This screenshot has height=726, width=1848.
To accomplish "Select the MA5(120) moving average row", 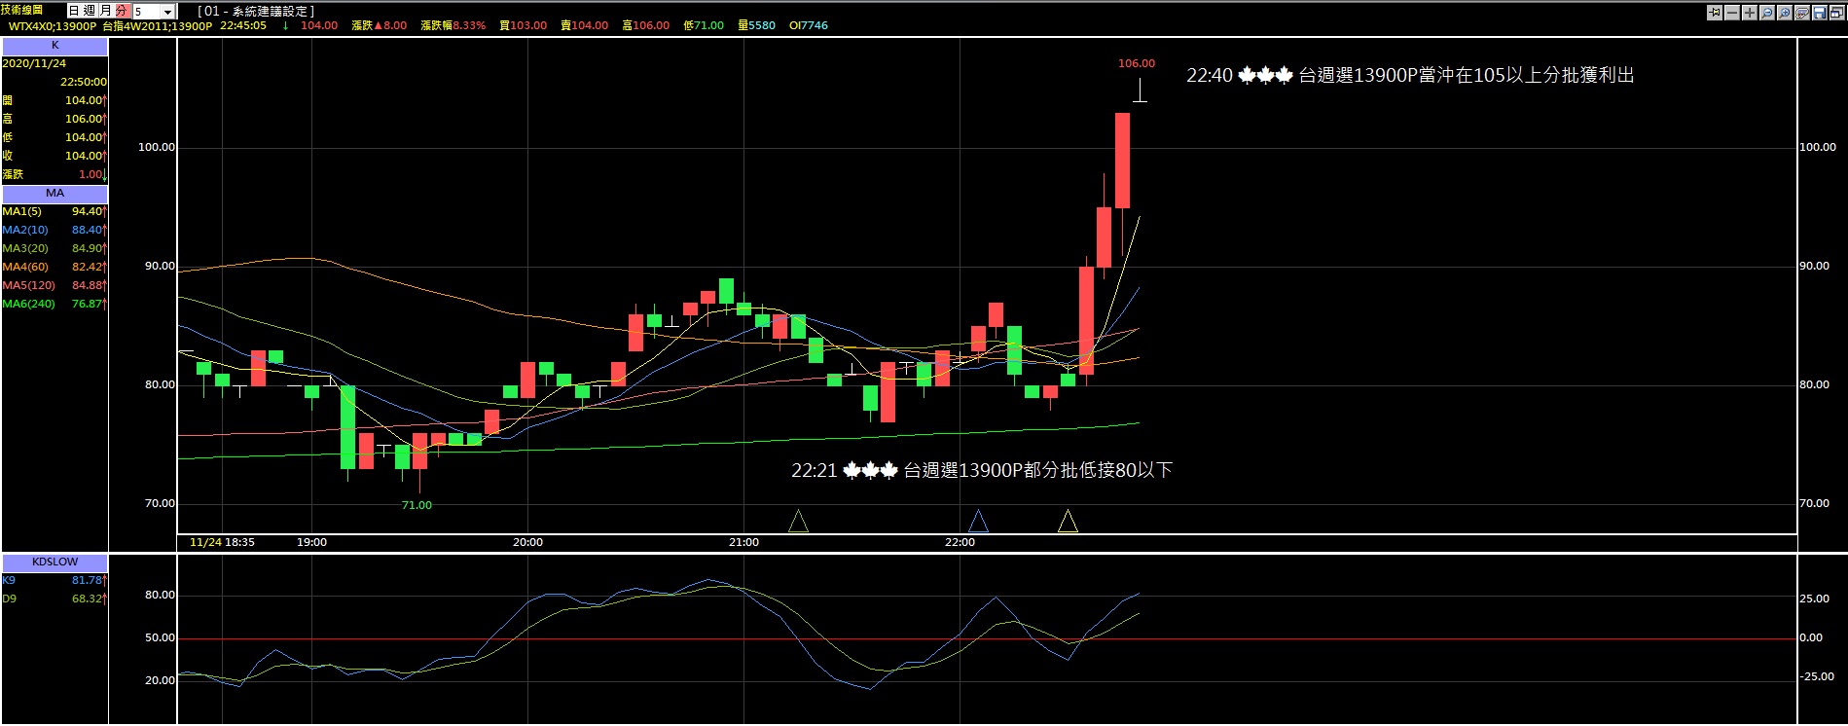I will coord(54,285).
